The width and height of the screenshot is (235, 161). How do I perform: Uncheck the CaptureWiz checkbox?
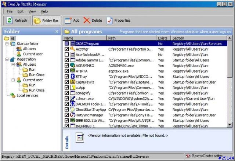point(67,82)
